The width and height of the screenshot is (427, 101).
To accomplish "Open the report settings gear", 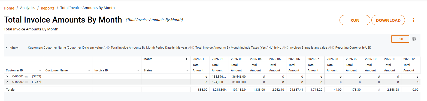I will pyautogui.click(x=414, y=39).
